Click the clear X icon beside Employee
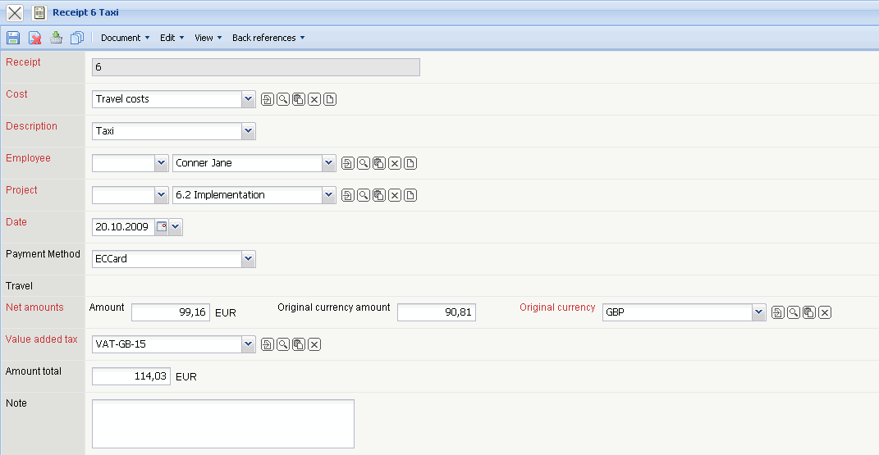The width and height of the screenshot is (879, 455). [x=395, y=164]
